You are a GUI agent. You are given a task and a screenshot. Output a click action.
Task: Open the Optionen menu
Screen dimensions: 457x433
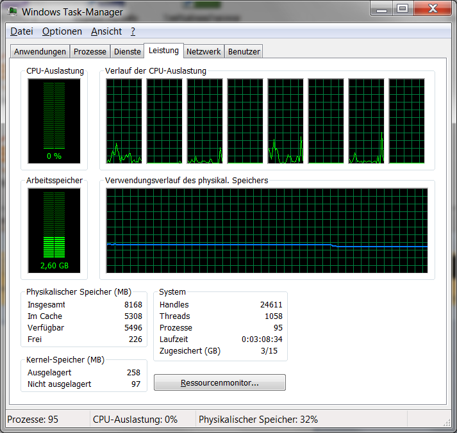(62, 31)
